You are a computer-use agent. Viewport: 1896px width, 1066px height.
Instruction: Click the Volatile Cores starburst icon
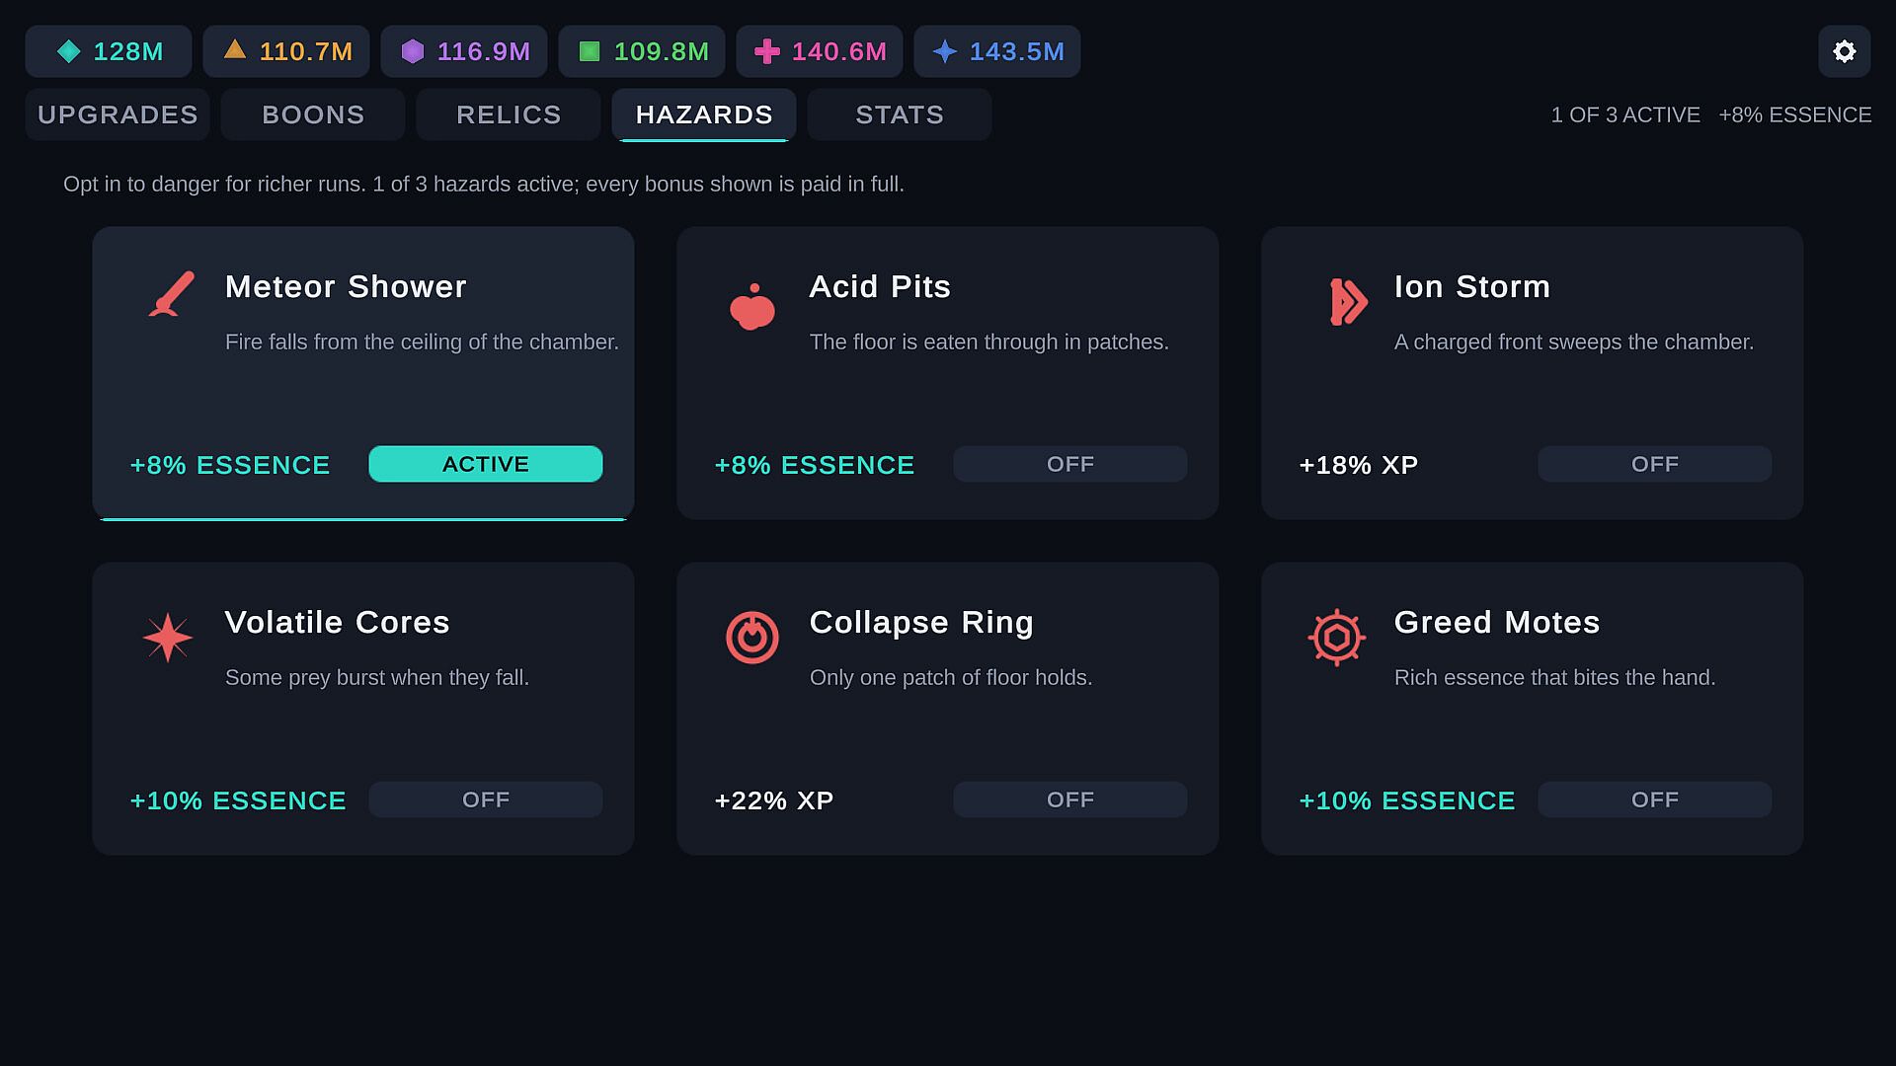click(168, 638)
